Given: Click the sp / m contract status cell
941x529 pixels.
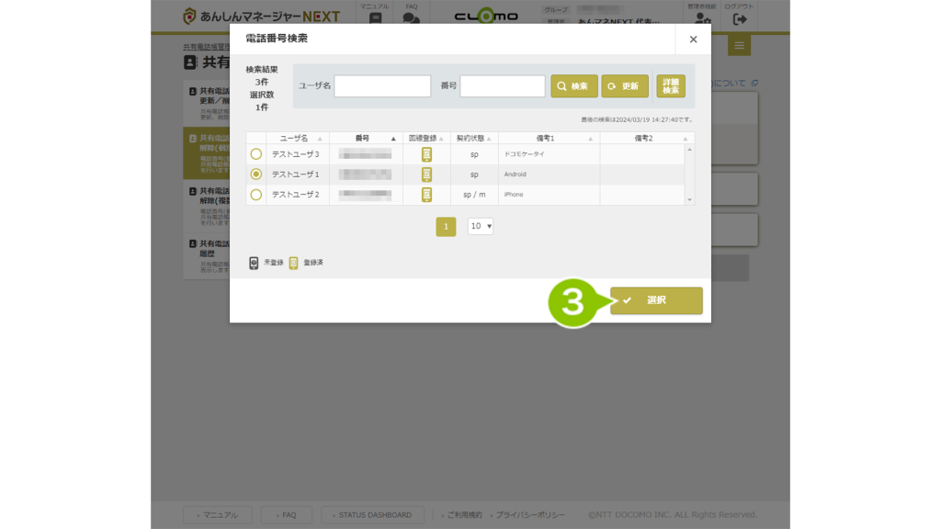Looking at the screenshot, I should [x=474, y=195].
